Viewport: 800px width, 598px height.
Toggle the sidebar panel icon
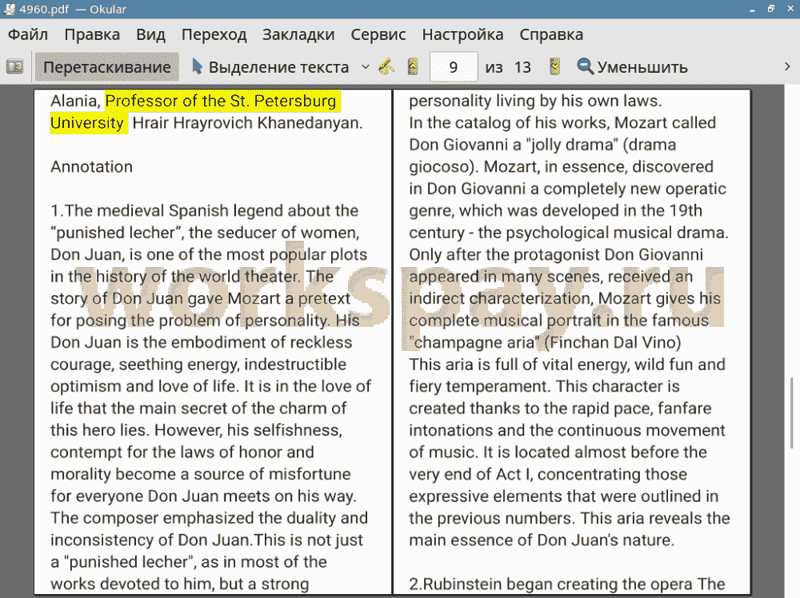click(x=14, y=67)
